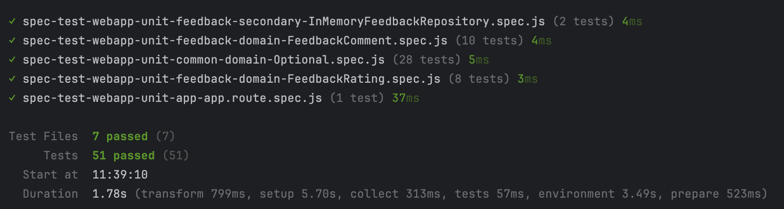Click the checkmark beside FeedbackRating spec
Image resolution: width=784 pixels, height=209 pixels.
click(12, 78)
